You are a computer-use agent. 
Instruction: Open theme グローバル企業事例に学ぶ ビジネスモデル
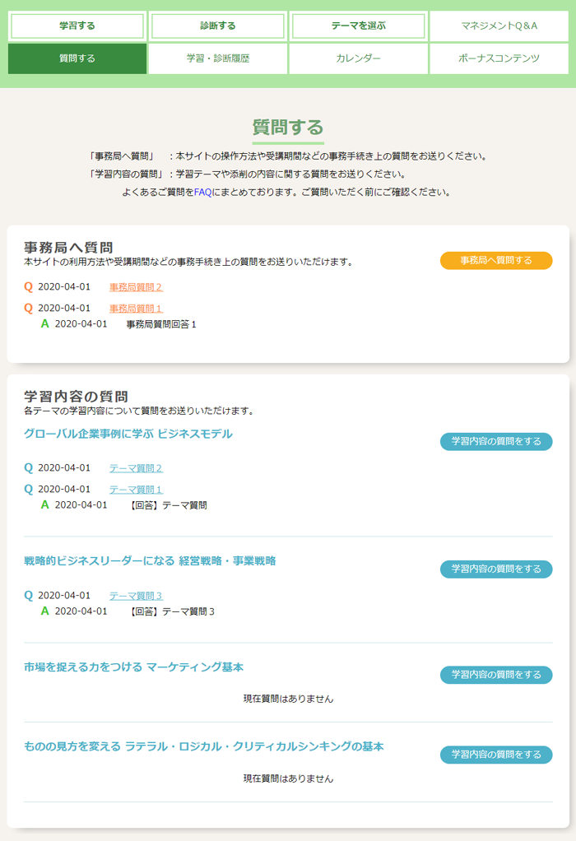128,434
